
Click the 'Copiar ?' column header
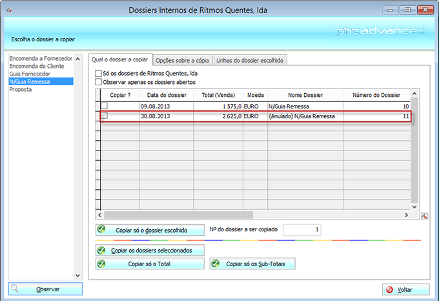(x=120, y=95)
